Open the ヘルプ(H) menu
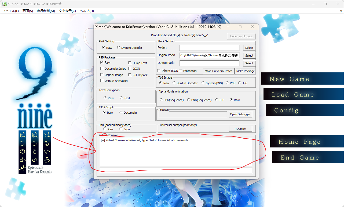The image size is (344, 207). 87,11
